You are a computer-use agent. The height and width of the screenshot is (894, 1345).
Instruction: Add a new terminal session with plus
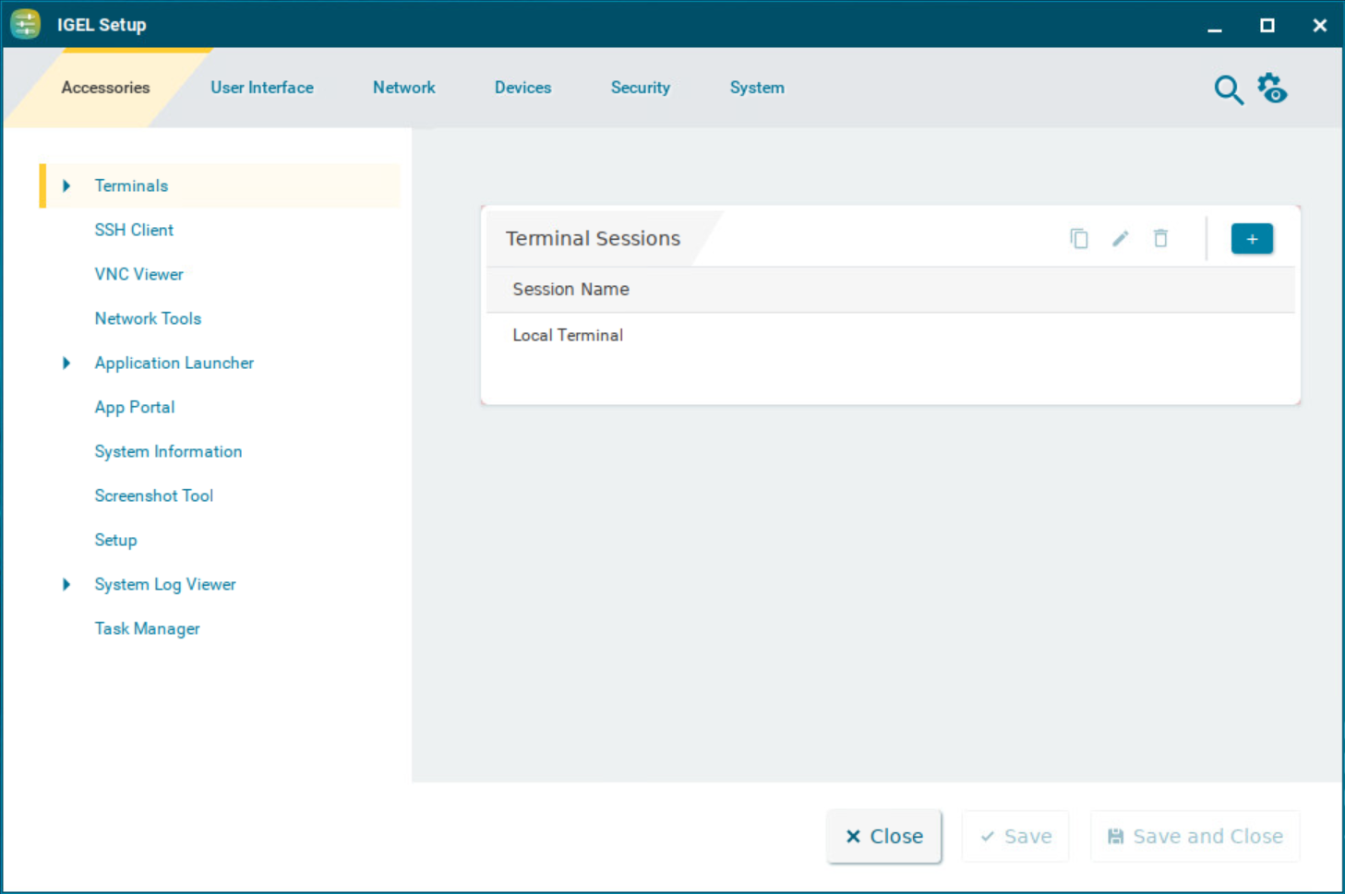click(1251, 239)
